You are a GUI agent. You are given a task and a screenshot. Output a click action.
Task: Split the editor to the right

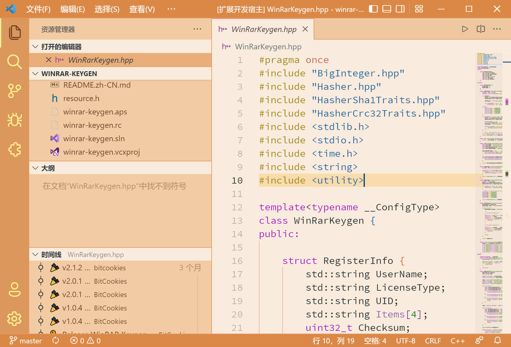pyautogui.click(x=481, y=29)
